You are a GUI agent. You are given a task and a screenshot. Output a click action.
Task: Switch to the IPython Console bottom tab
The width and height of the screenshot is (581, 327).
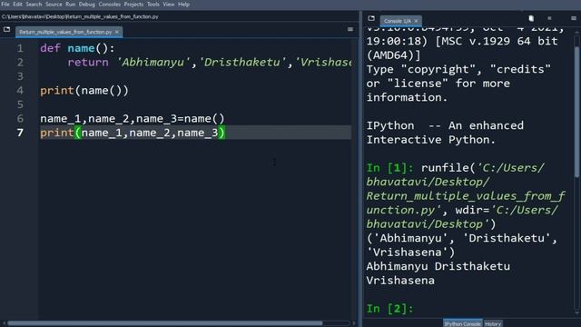[x=462, y=323]
